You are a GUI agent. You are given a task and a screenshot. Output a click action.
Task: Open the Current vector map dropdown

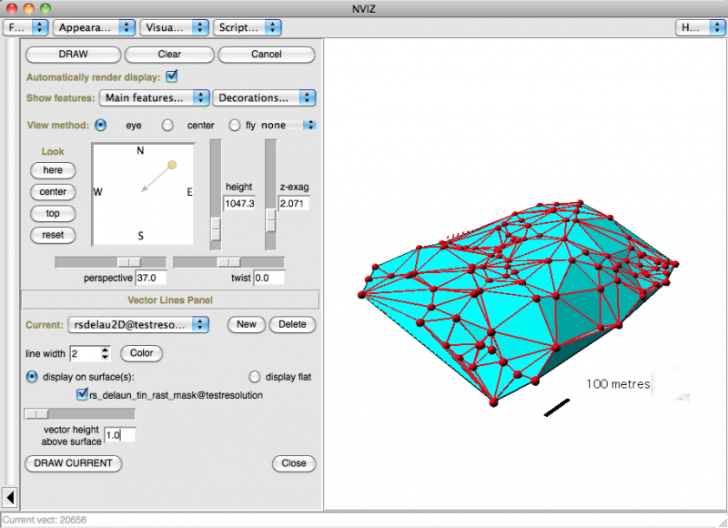pos(137,324)
